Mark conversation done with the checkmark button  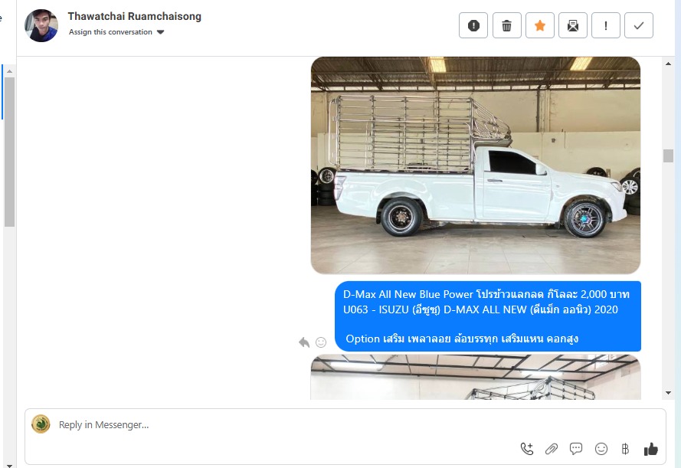click(x=639, y=25)
